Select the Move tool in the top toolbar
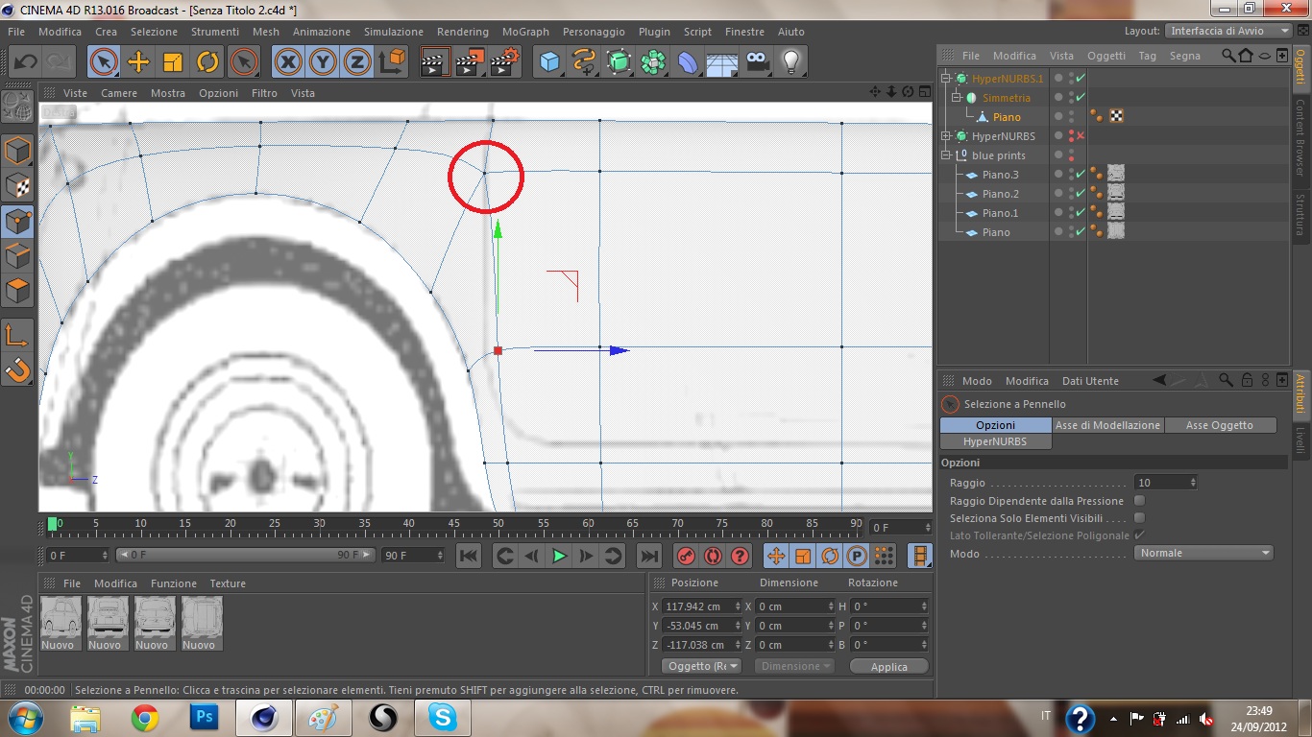 pyautogui.click(x=138, y=62)
